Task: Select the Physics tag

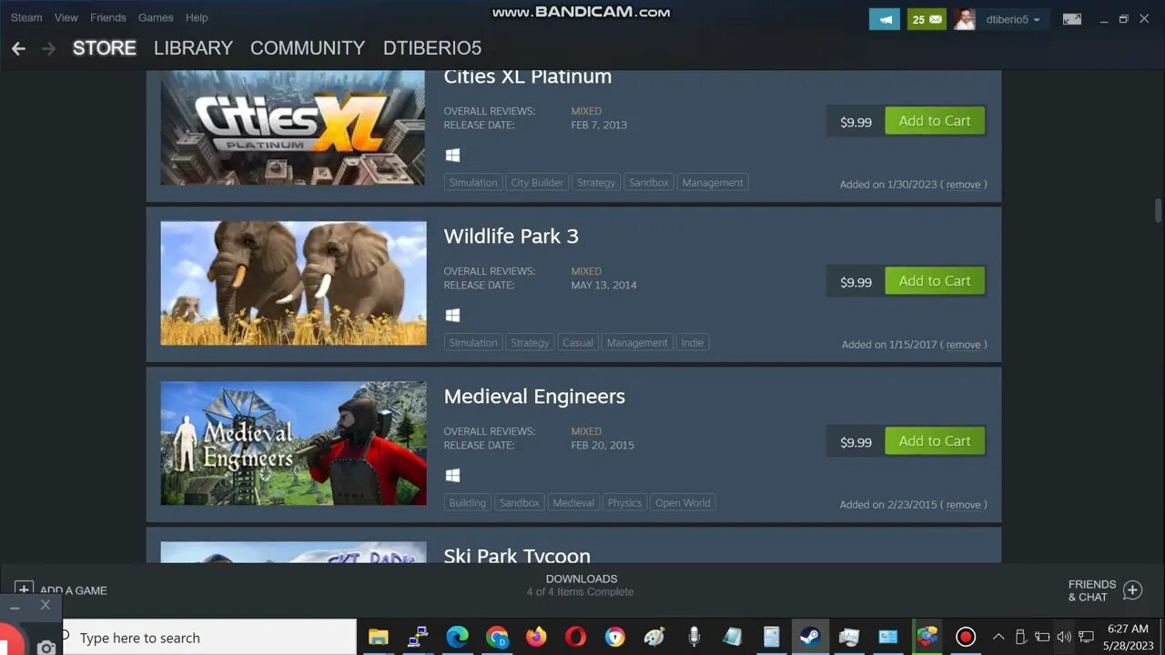Action: click(624, 503)
